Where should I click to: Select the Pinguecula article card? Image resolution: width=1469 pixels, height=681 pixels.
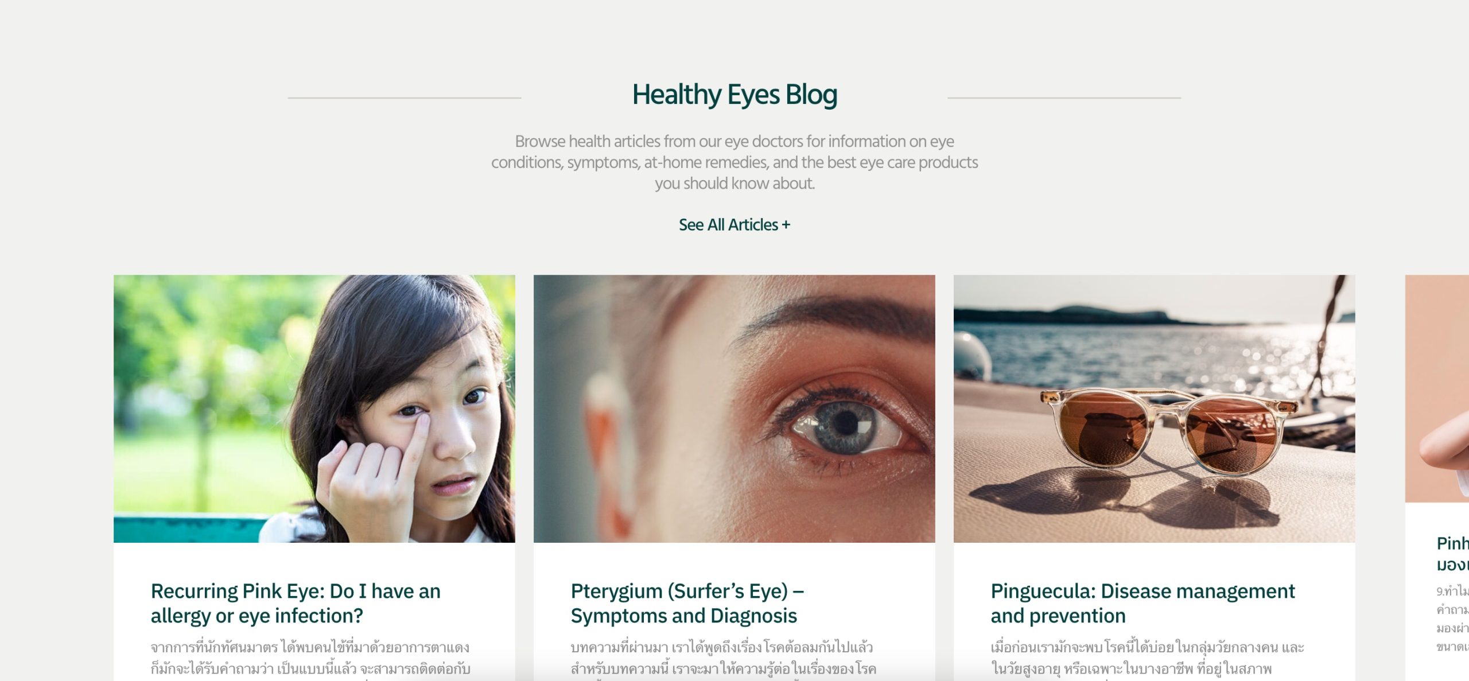tap(1155, 478)
